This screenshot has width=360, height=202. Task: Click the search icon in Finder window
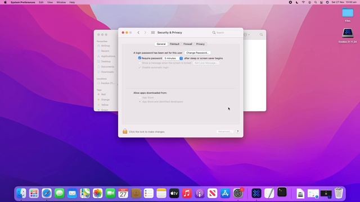pos(261,34)
